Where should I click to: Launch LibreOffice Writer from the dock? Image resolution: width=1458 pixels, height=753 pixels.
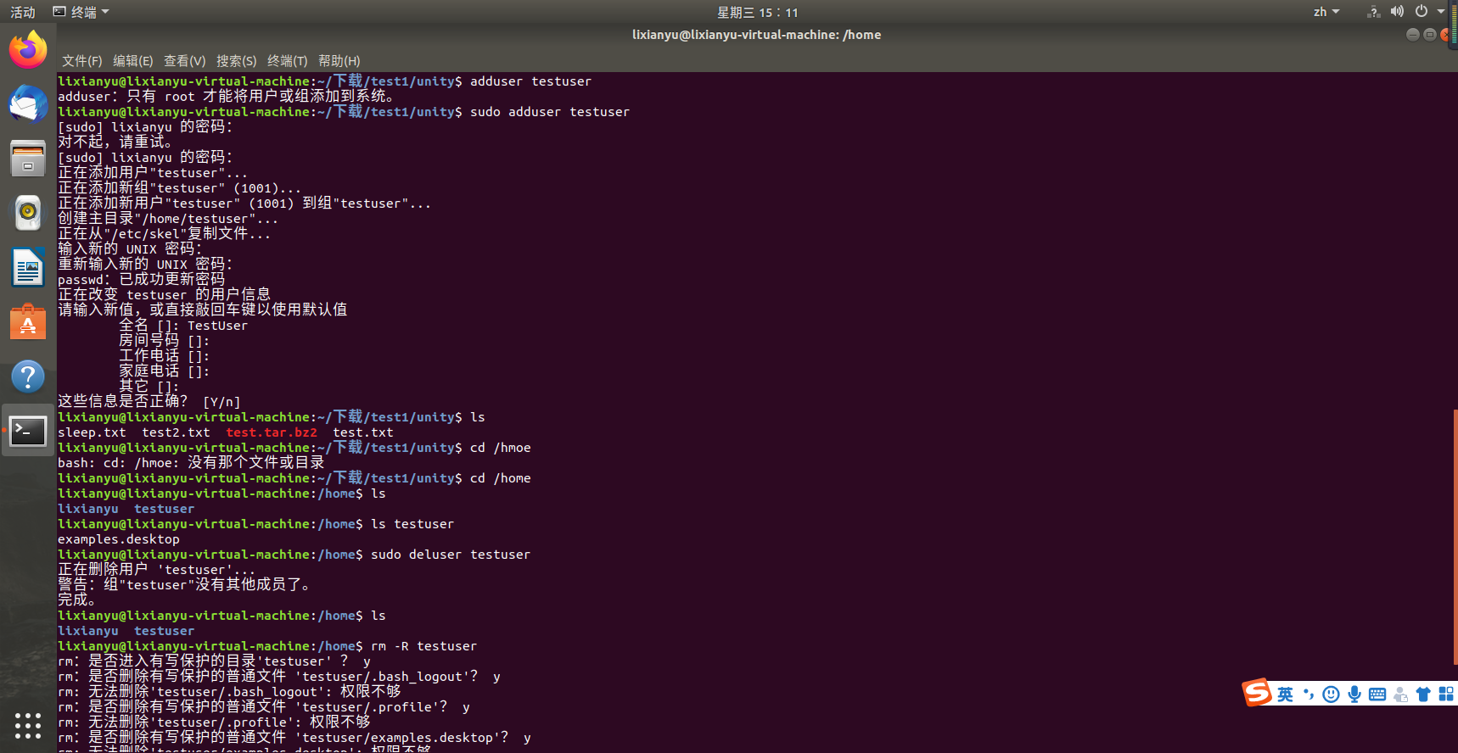pos(28,268)
